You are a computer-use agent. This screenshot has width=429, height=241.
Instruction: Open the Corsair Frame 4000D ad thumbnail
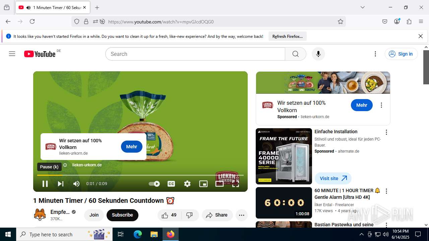coord(284,156)
